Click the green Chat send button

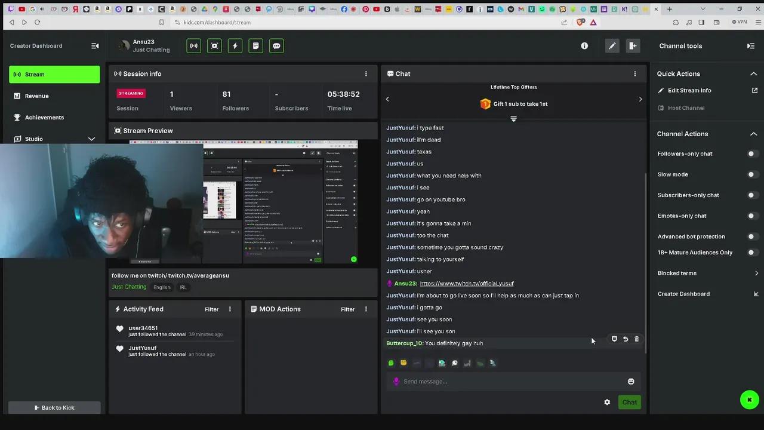coord(630,402)
